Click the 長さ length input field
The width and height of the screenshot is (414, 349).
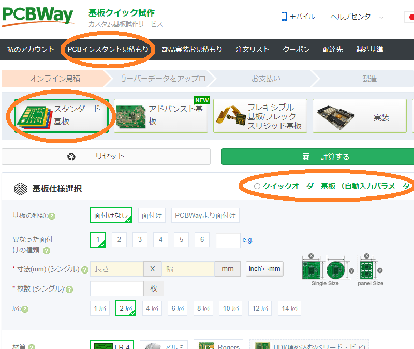117,269
